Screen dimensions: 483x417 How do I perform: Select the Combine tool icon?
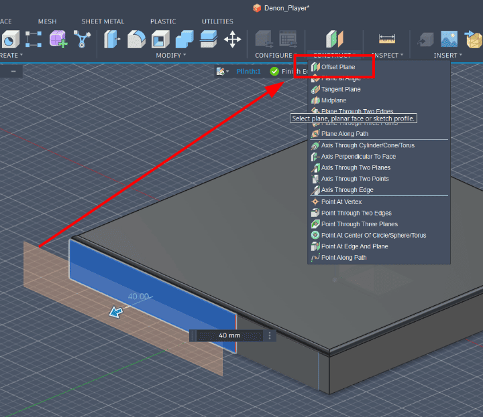click(184, 39)
